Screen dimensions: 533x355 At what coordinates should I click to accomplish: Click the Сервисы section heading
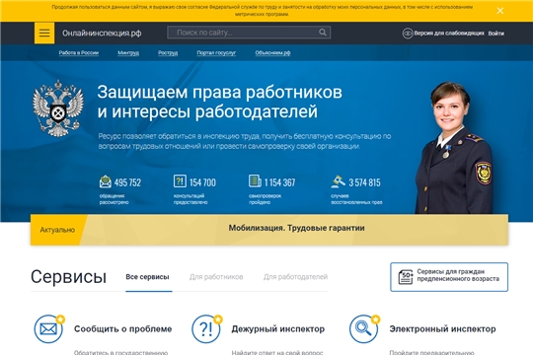pos(68,277)
